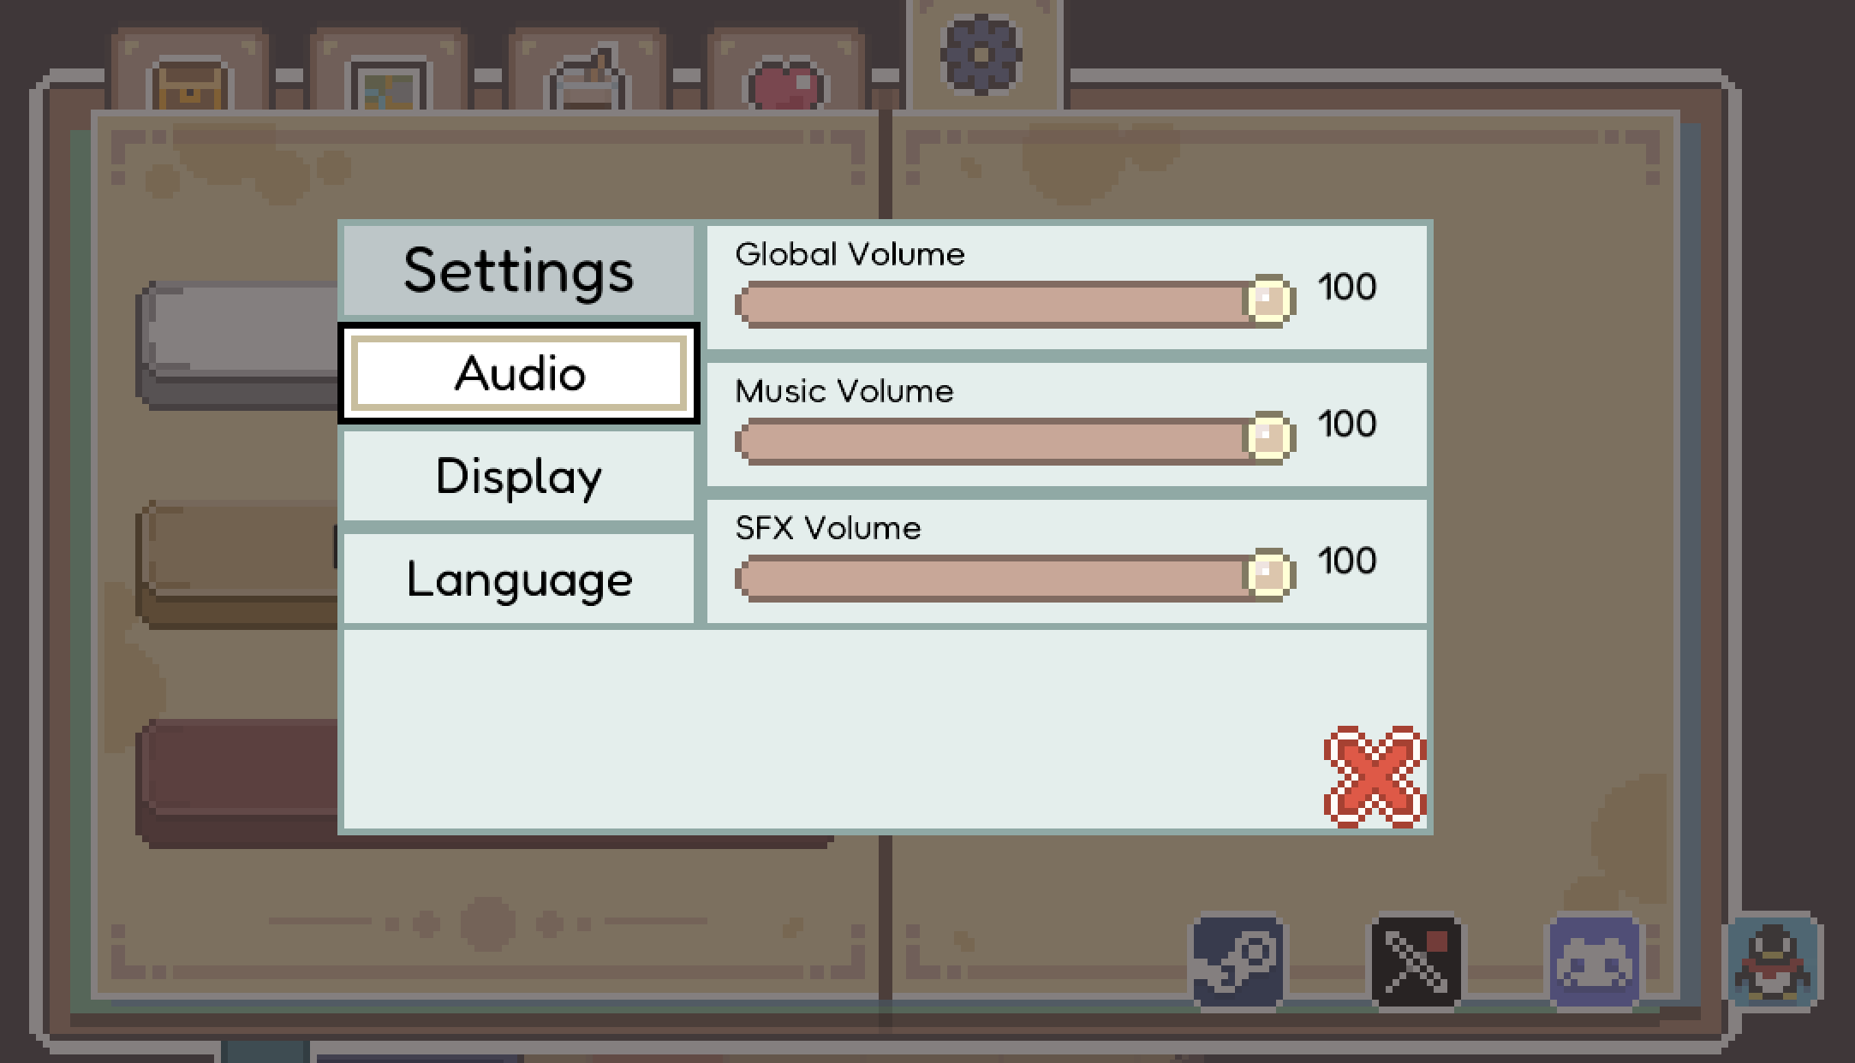Open the treasure chest tab icon
The height and width of the screenshot is (1063, 1855).
(189, 84)
